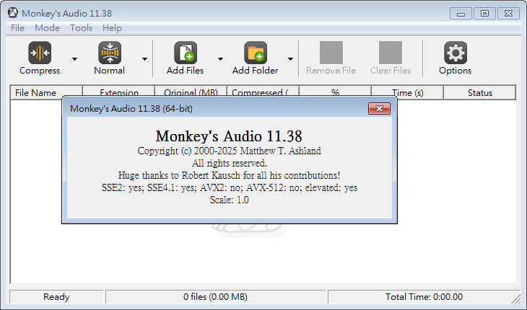Click the resize grip in the status bar corner
Screen dimensions: 527x310
tap(516, 298)
